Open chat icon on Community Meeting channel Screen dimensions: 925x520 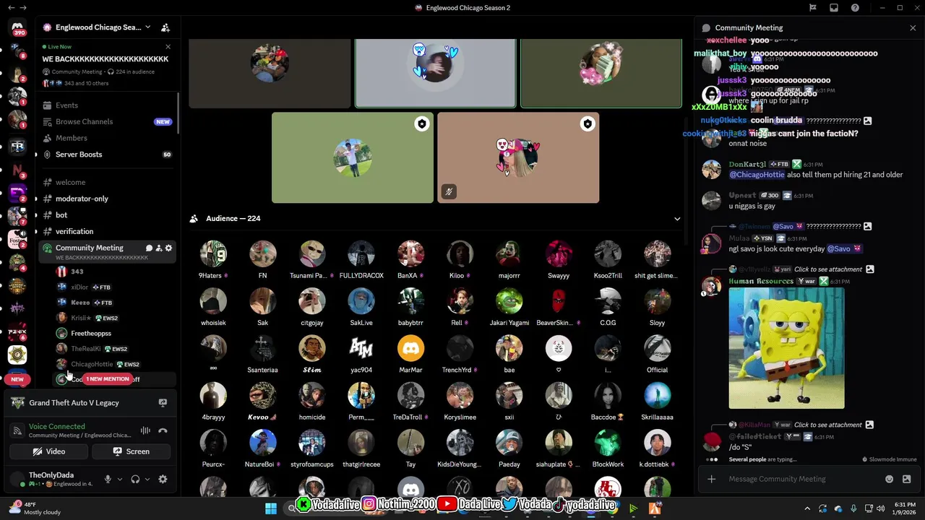[149, 248]
